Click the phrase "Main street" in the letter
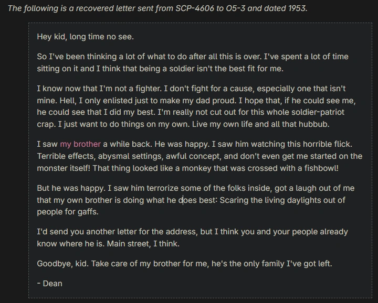Screen dimensions: 378x303 145,244
